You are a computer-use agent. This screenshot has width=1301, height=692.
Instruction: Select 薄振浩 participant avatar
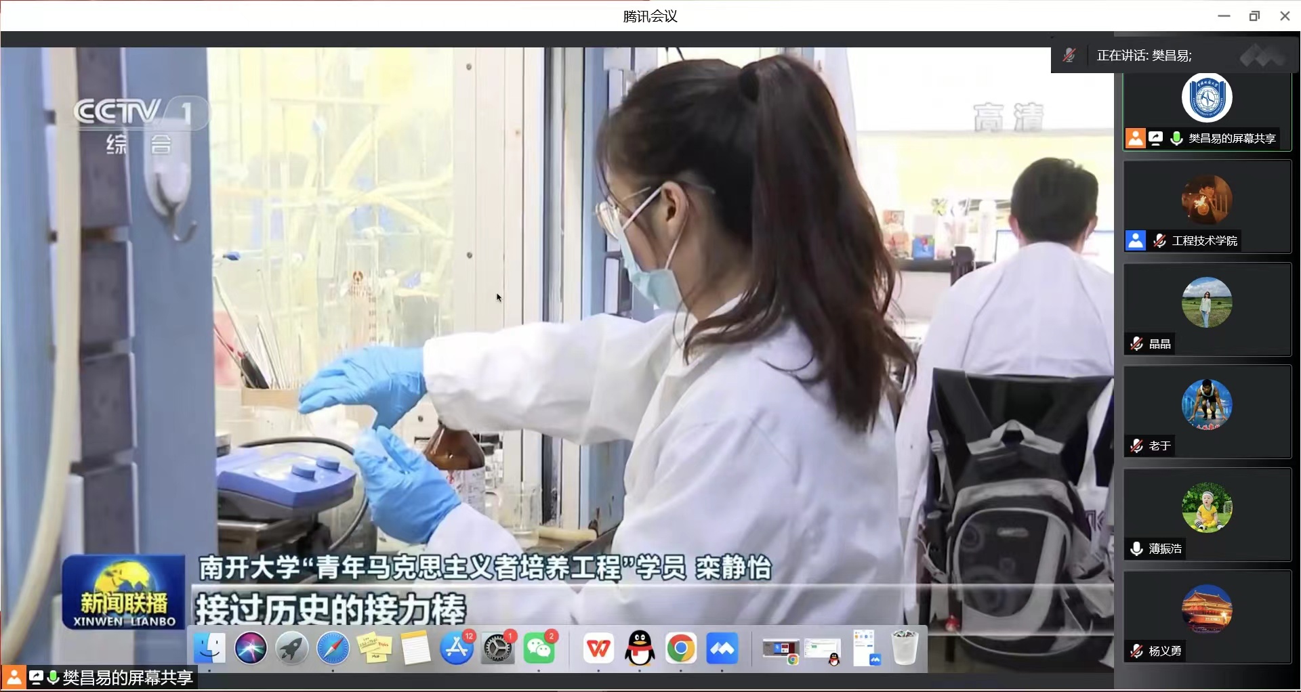tap(1207, 507)
